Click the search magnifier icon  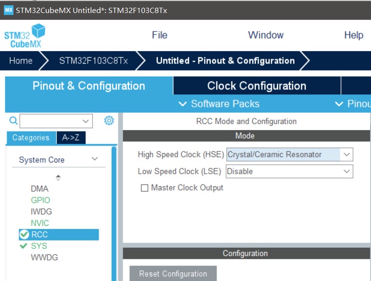click(13, 120)
